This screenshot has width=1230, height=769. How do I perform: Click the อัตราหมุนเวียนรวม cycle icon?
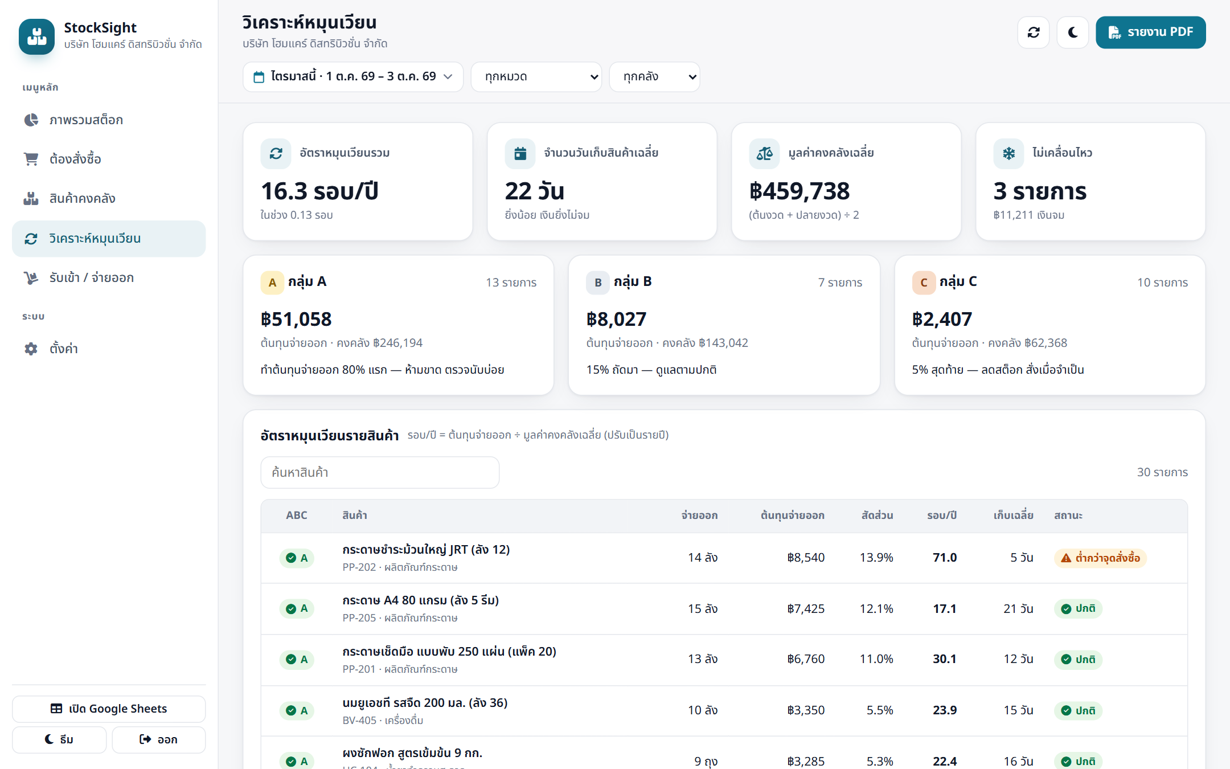(276, 153)
